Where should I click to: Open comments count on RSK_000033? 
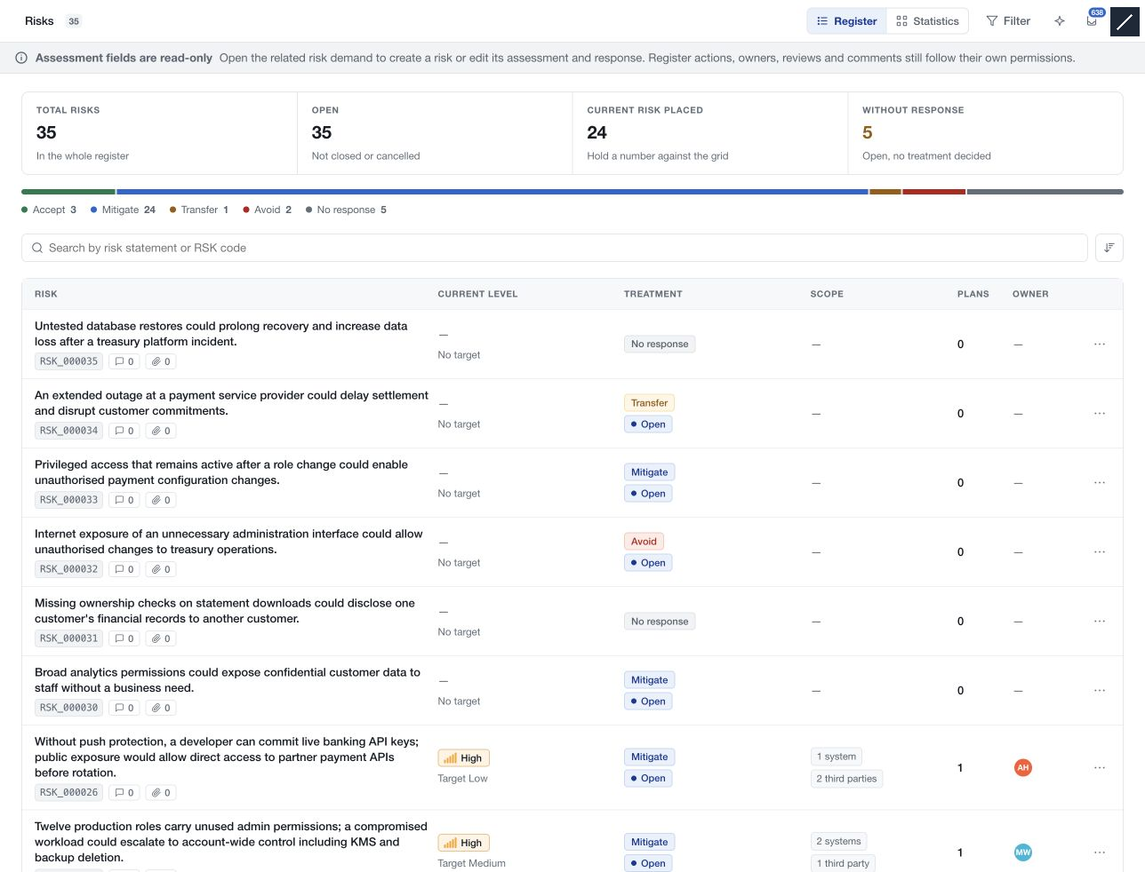pos(124,500)
